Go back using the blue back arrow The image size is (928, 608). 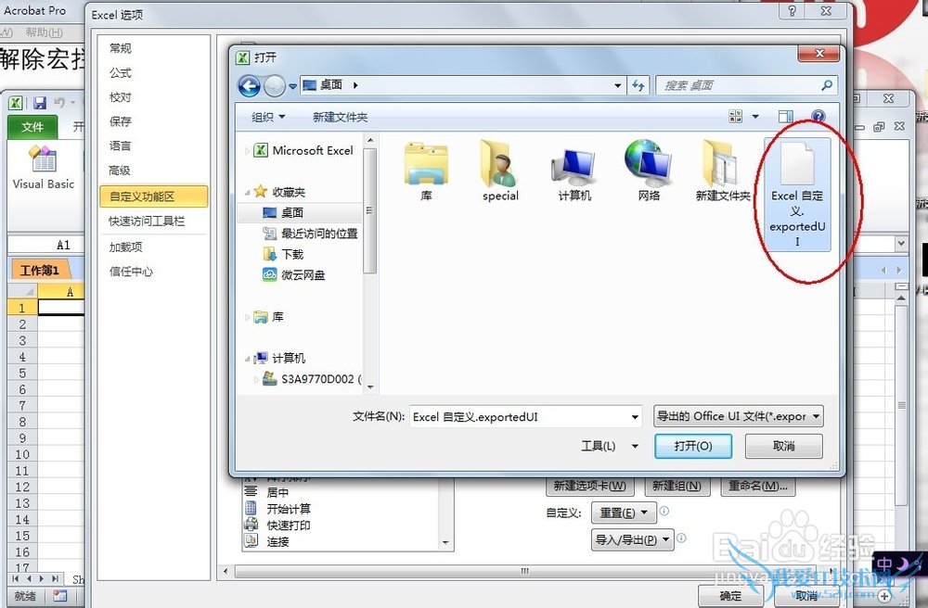[249, 86]
